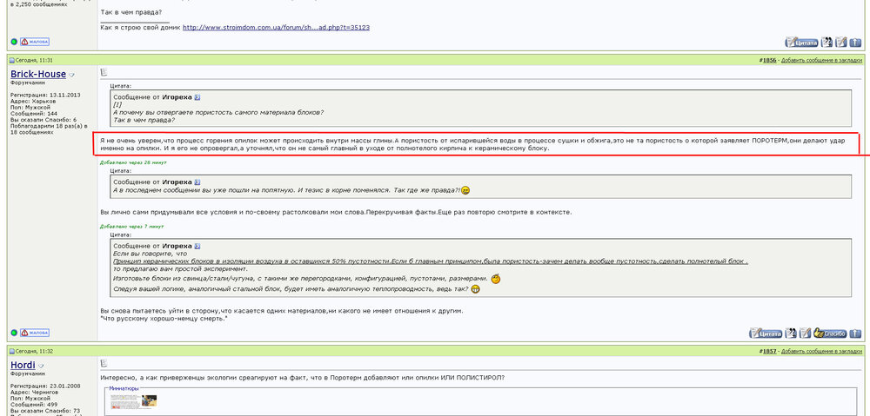Click text 'Сообщений: 499'
The image size is (870, 416).
[x=34, y=405]
